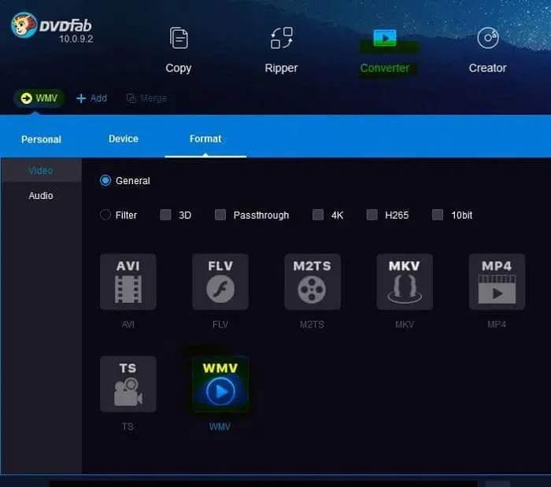Pick the M2TS format icon
This screenshot has height=487, width=551.
point(312,282)
